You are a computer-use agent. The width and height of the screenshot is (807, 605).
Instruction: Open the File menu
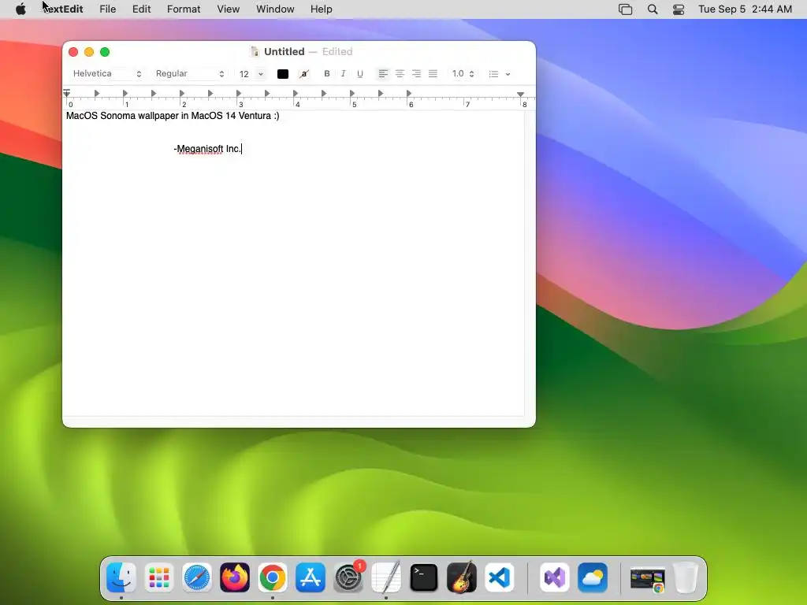(107, 9)
